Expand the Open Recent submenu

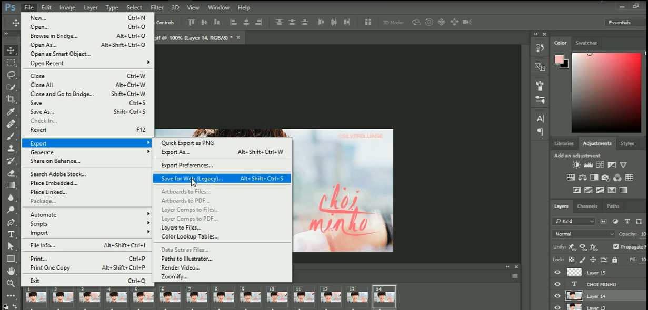click(87, 63)
